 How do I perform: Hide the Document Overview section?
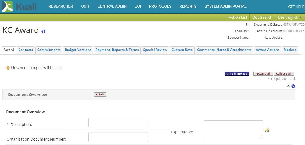tap(100, 94)
